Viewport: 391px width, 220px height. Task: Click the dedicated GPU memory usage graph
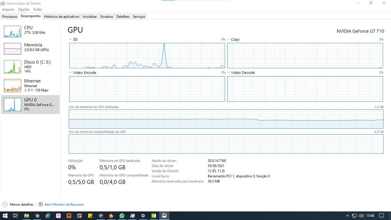(226, 119)
